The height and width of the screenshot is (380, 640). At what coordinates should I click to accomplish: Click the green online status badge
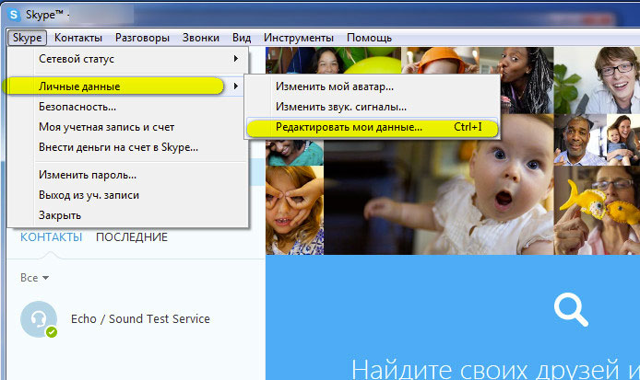pos(52,331)
